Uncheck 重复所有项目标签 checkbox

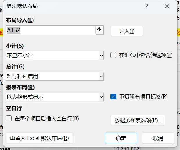(113, 96)
